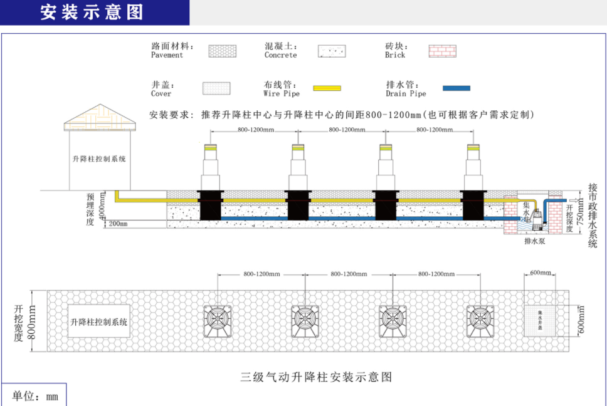Click the 砖块 Brick label
Image resolution: width=607 pixels, height=406 pixels.
396,50
